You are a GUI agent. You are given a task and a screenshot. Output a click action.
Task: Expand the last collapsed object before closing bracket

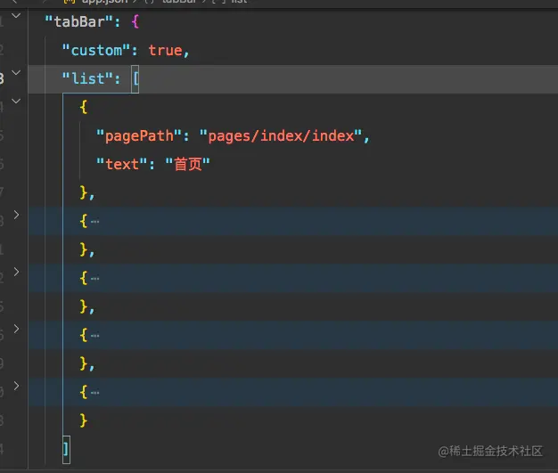click(x=16, y=386)
